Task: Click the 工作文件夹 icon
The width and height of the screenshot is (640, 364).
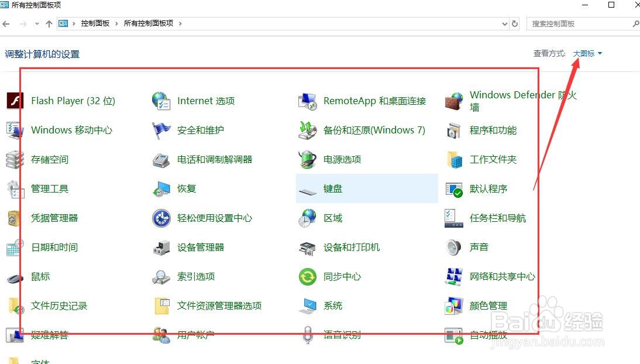Action: 454,159
